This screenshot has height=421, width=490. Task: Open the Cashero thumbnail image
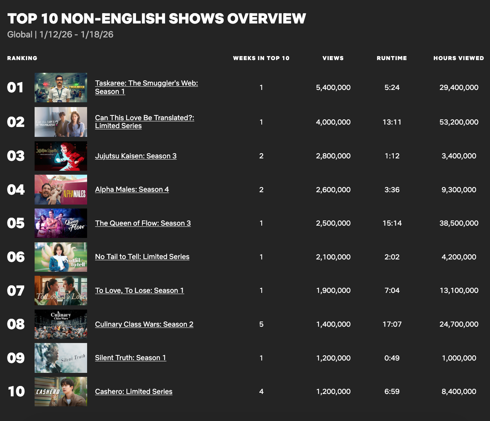60,392
